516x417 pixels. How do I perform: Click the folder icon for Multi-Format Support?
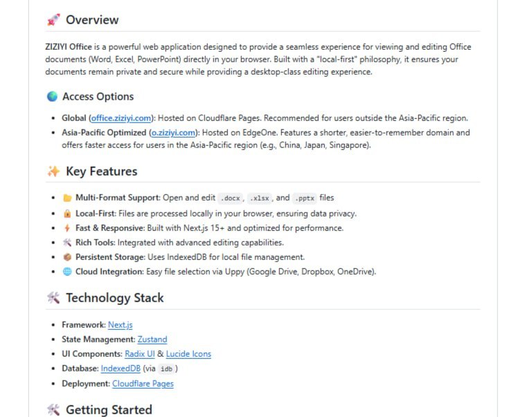[67, 198]
